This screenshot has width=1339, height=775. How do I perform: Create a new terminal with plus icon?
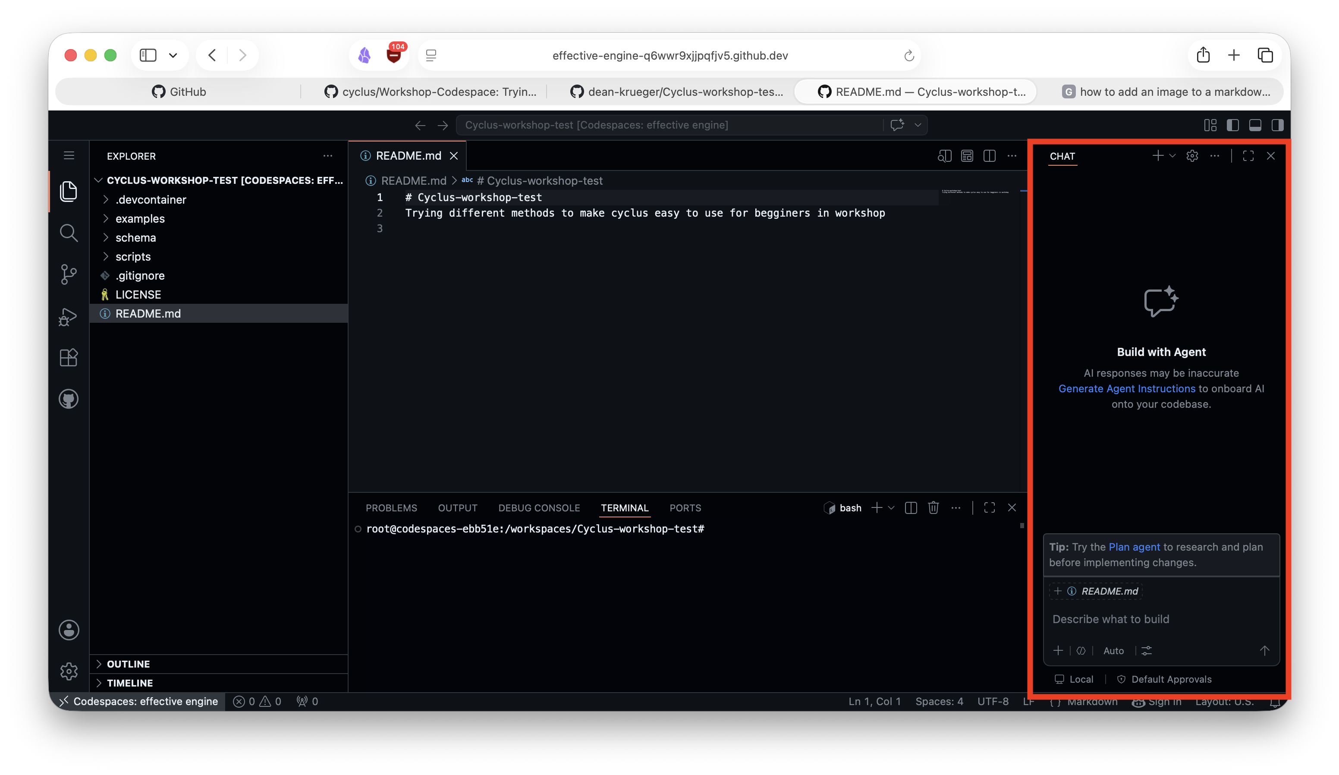point(877,507)
